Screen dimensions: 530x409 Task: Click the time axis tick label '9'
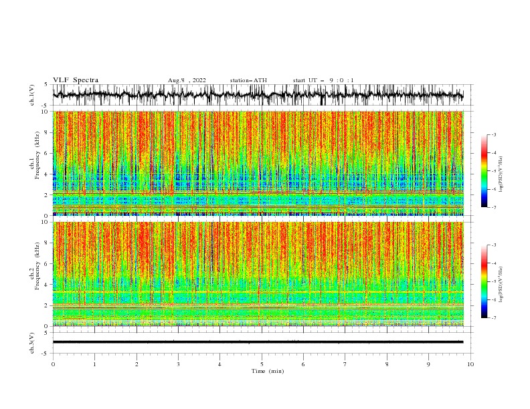(428, 364)
